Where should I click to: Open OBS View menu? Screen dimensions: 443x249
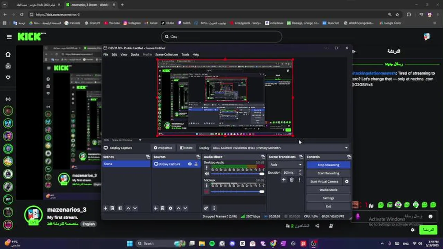point(124,55)
